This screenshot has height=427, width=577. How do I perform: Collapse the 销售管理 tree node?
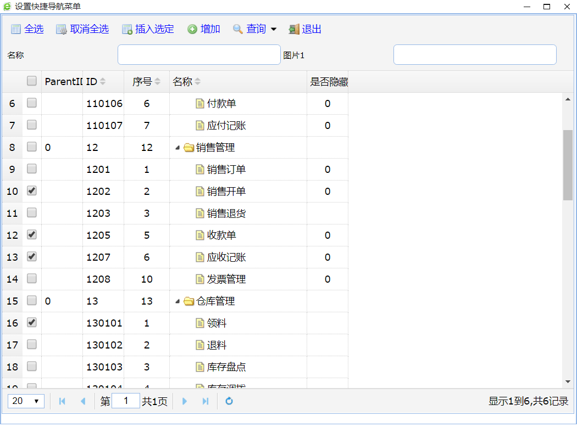coord(177,148)
